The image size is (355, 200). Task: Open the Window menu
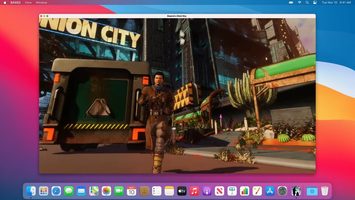[x=42, y=3]
